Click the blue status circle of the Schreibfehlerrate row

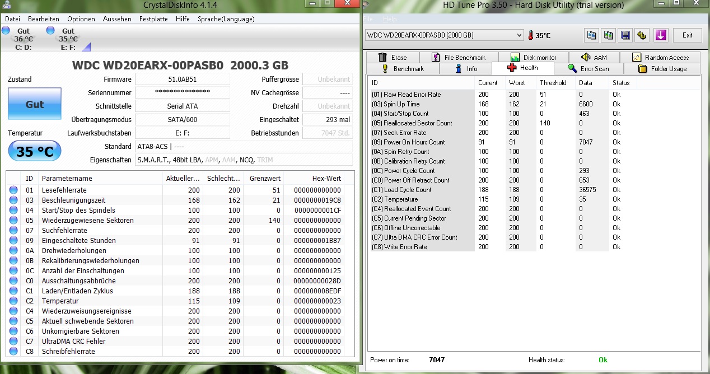tap(13, 351)
